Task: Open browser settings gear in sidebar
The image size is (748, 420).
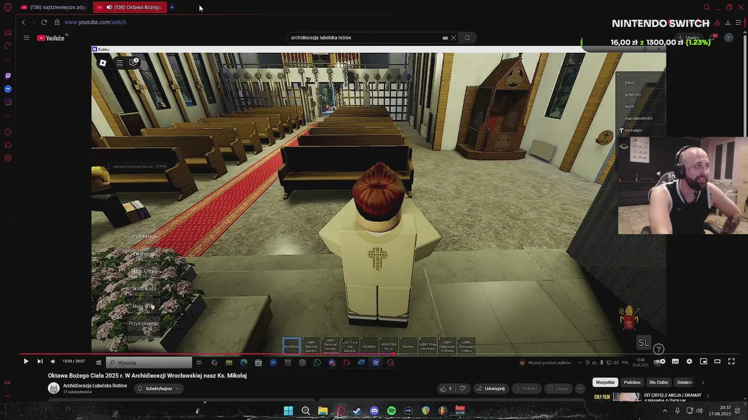Action: coord(8,158)
